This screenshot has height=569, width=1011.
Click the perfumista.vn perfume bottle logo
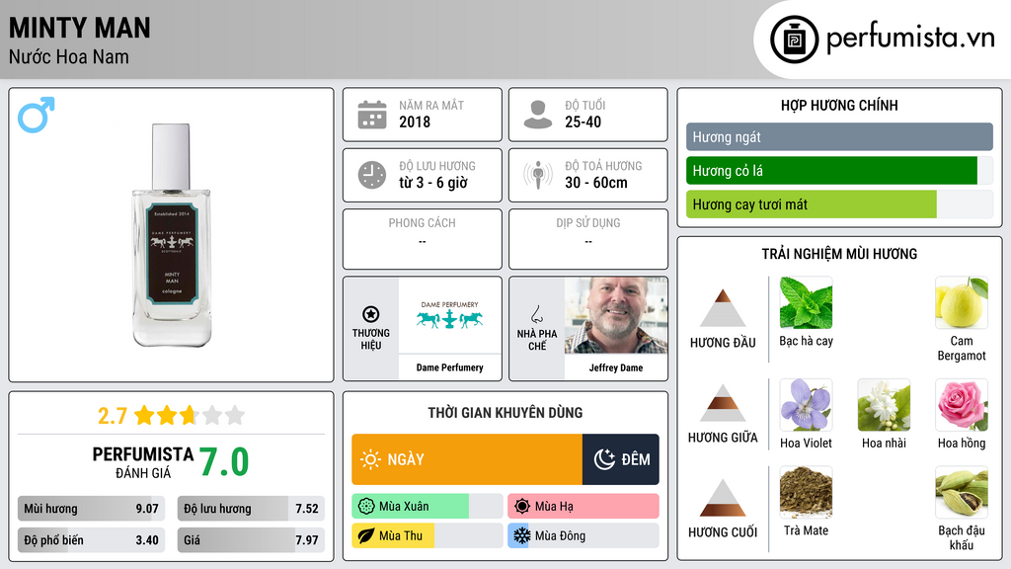point(795,40)
